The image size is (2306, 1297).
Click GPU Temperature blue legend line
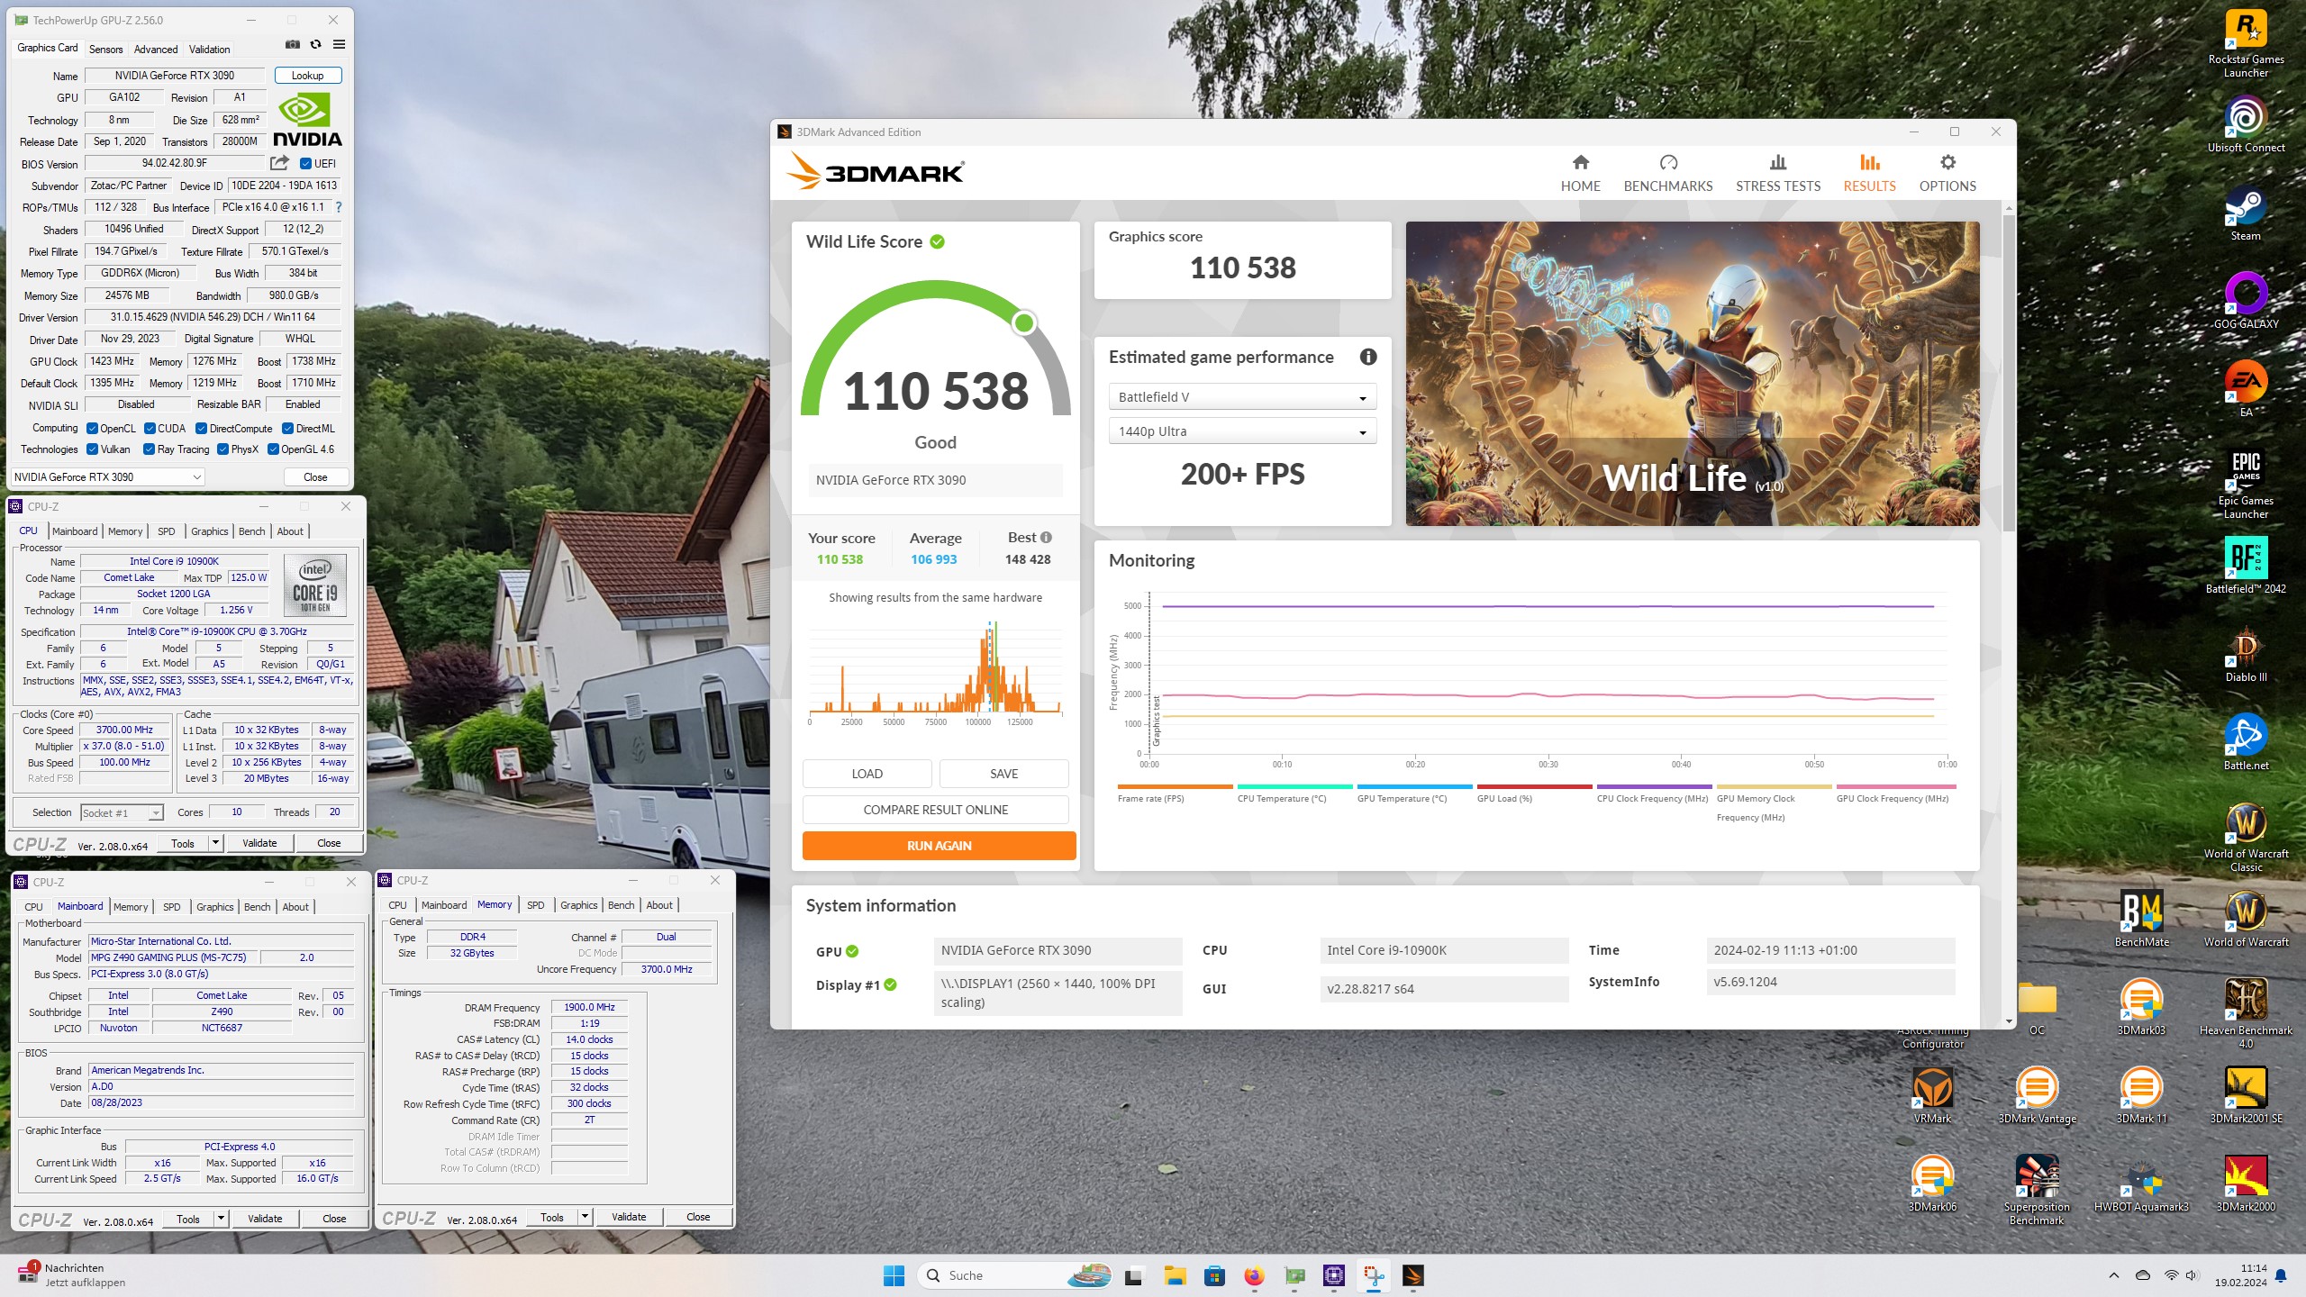coord(1413,786)
